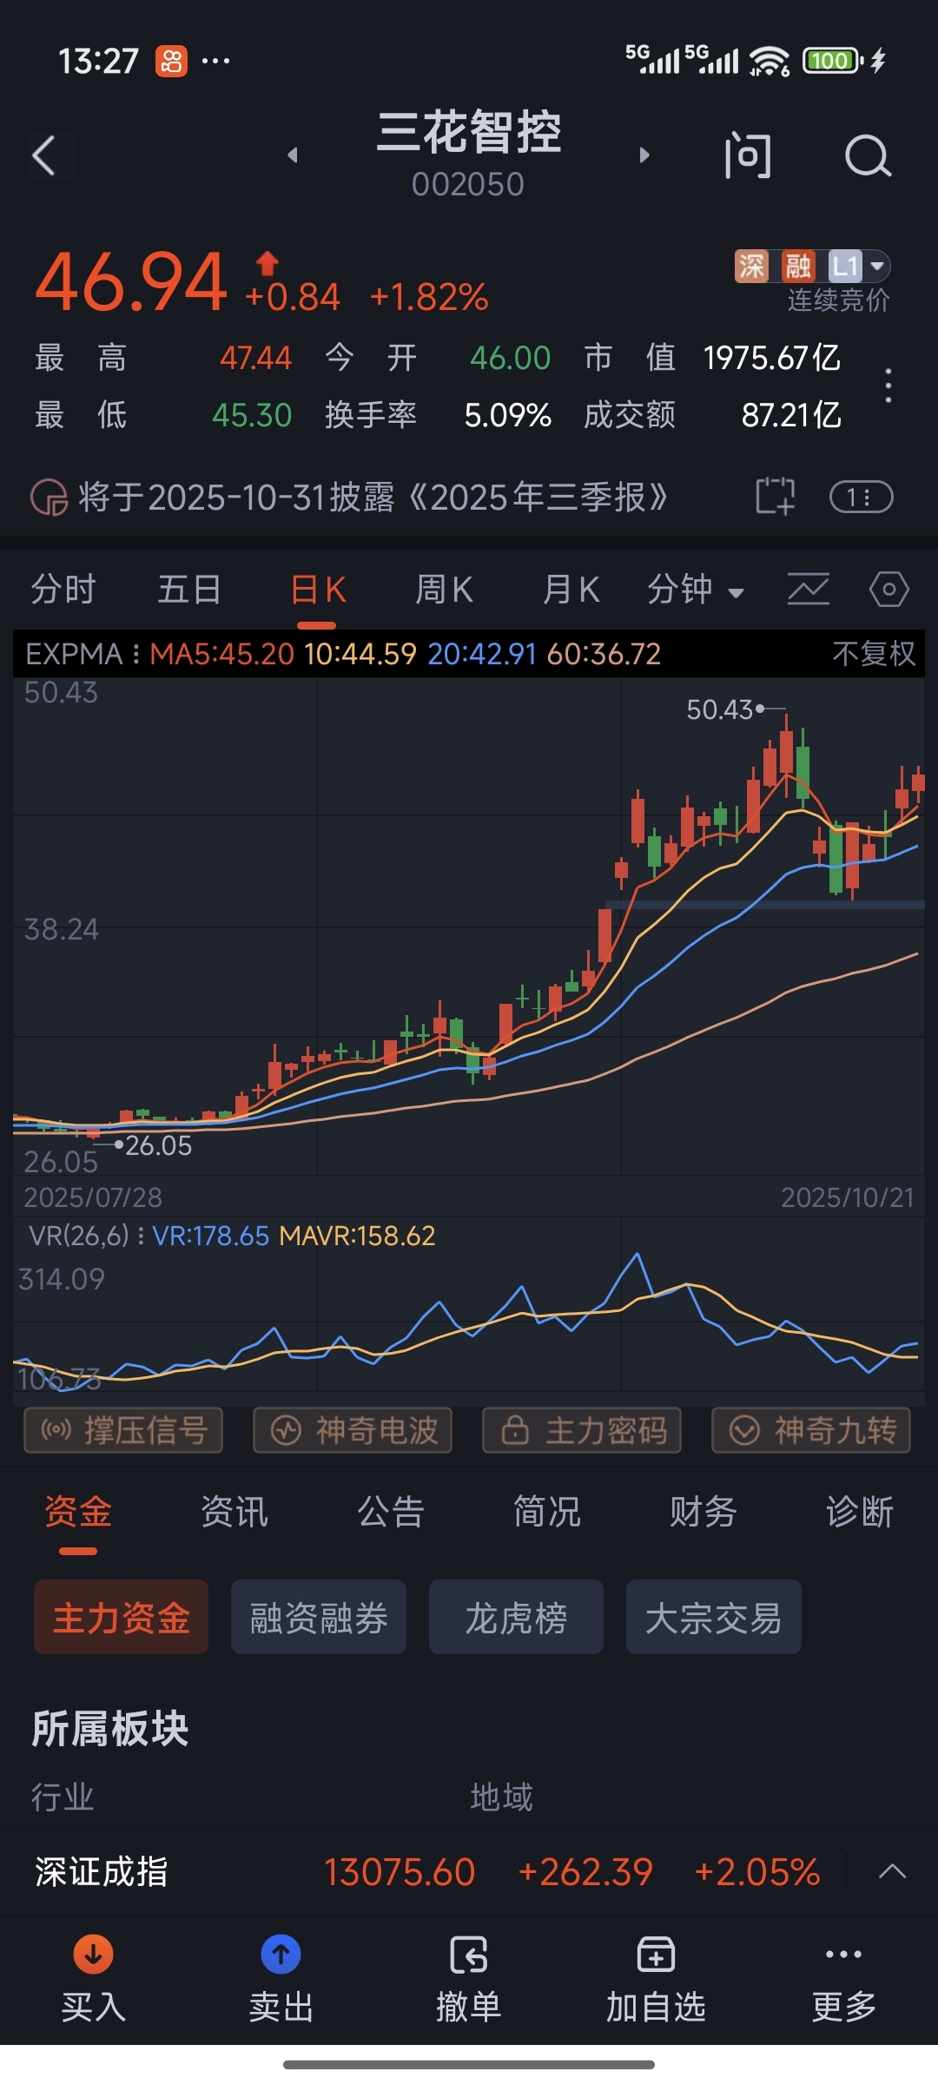The image size is (938, 2084).
Task: Go to previous stock arrow
Action: 293,155
